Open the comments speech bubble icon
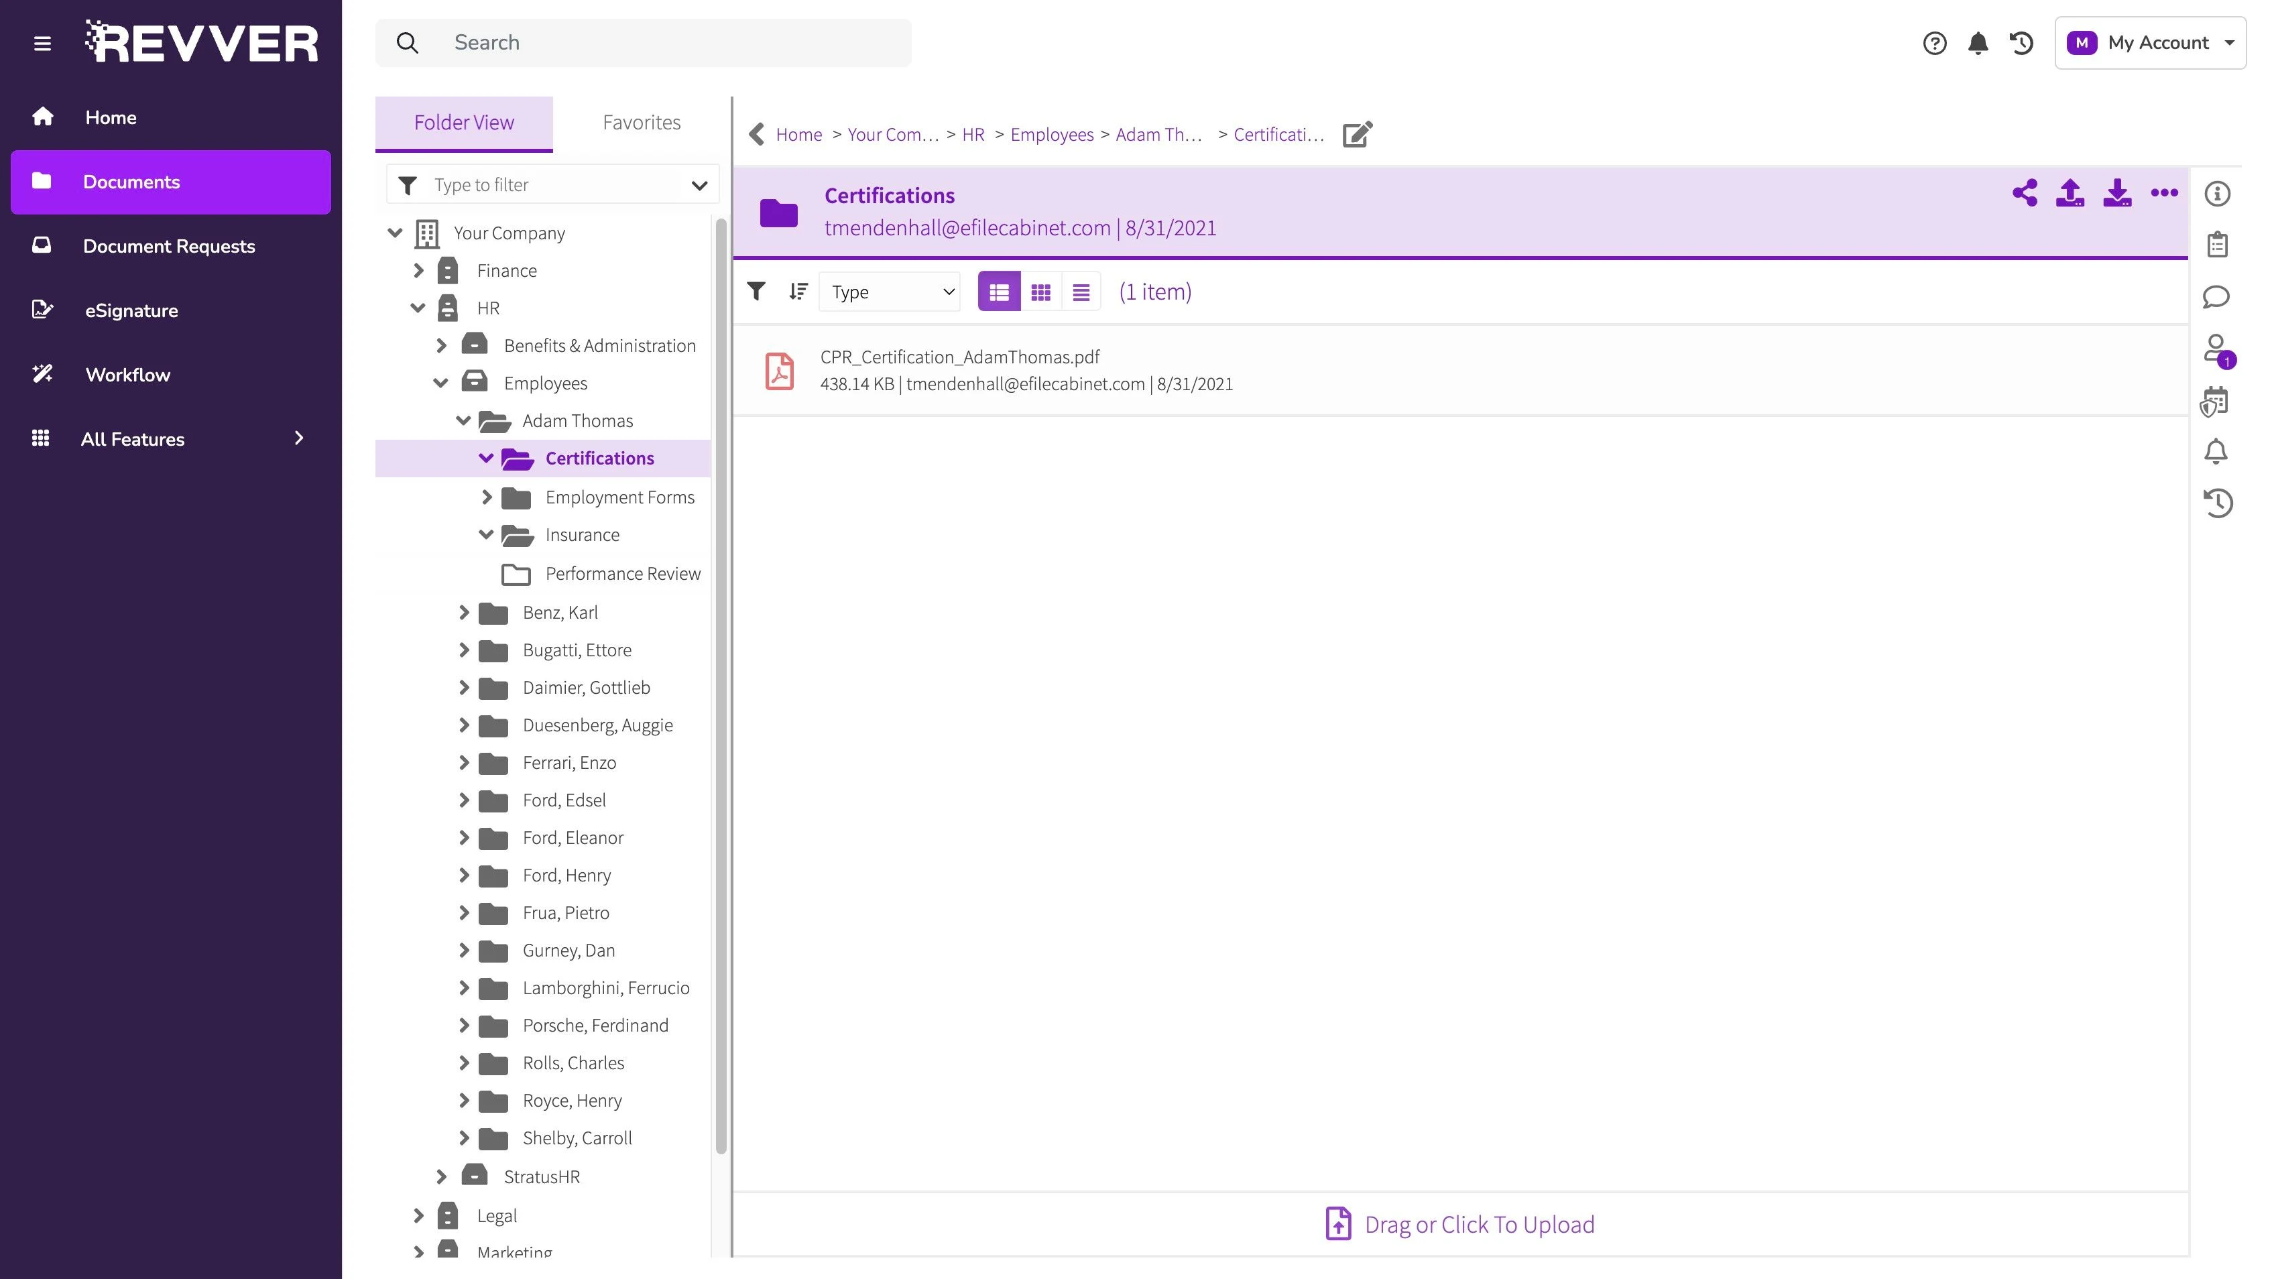The height and width of the screenshot is (1279, 2274). click(2216, 296)
